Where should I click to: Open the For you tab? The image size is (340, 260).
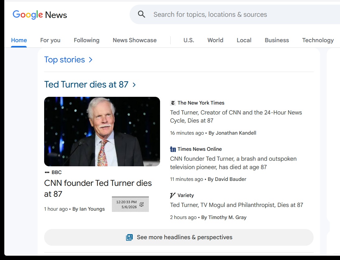(50, 40)
